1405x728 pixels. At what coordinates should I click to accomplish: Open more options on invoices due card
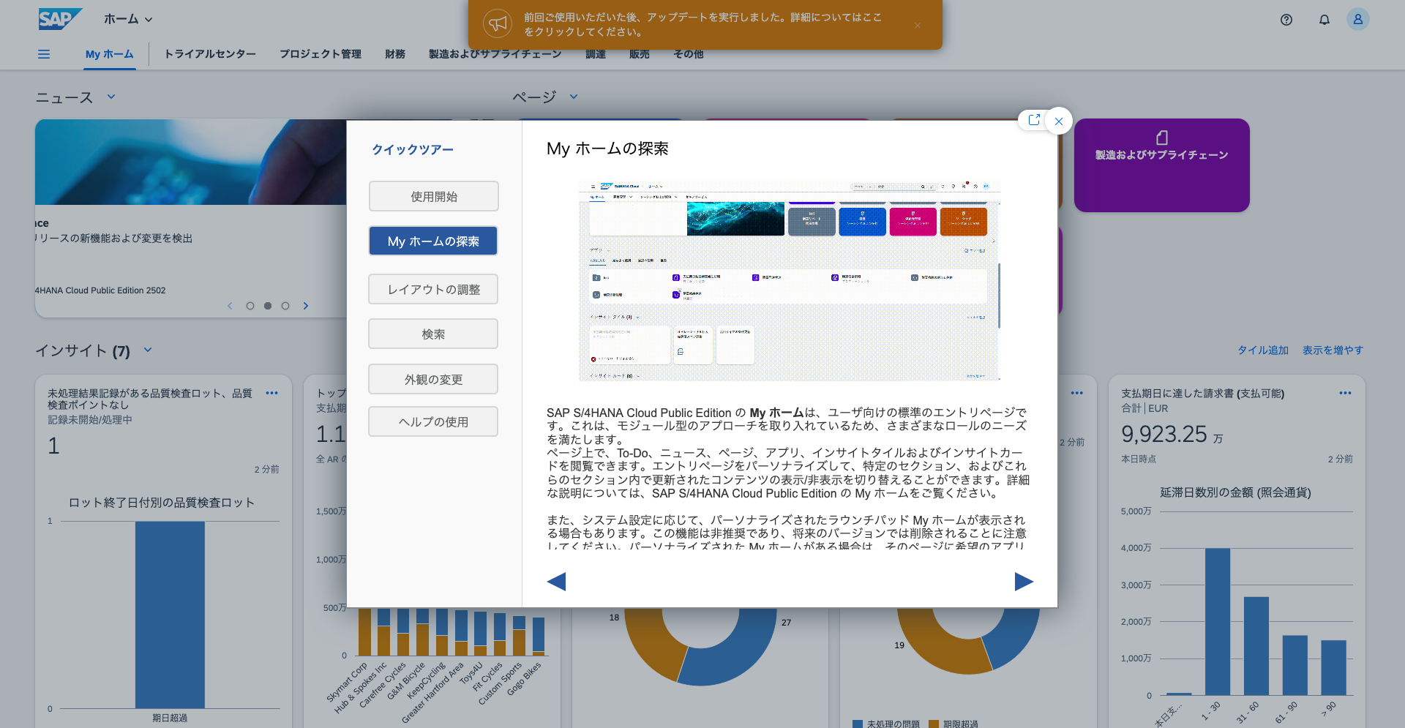click(1345, 393)
